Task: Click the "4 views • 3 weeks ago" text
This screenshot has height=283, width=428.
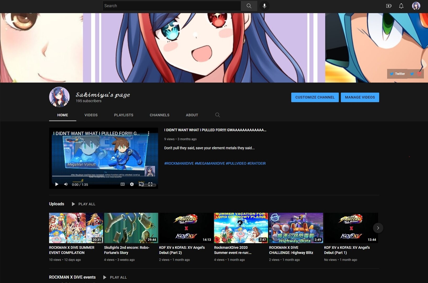Action: (119, 260)
